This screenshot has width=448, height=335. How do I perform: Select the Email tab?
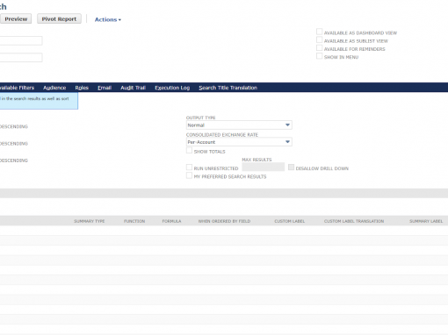tap(105, 88)
